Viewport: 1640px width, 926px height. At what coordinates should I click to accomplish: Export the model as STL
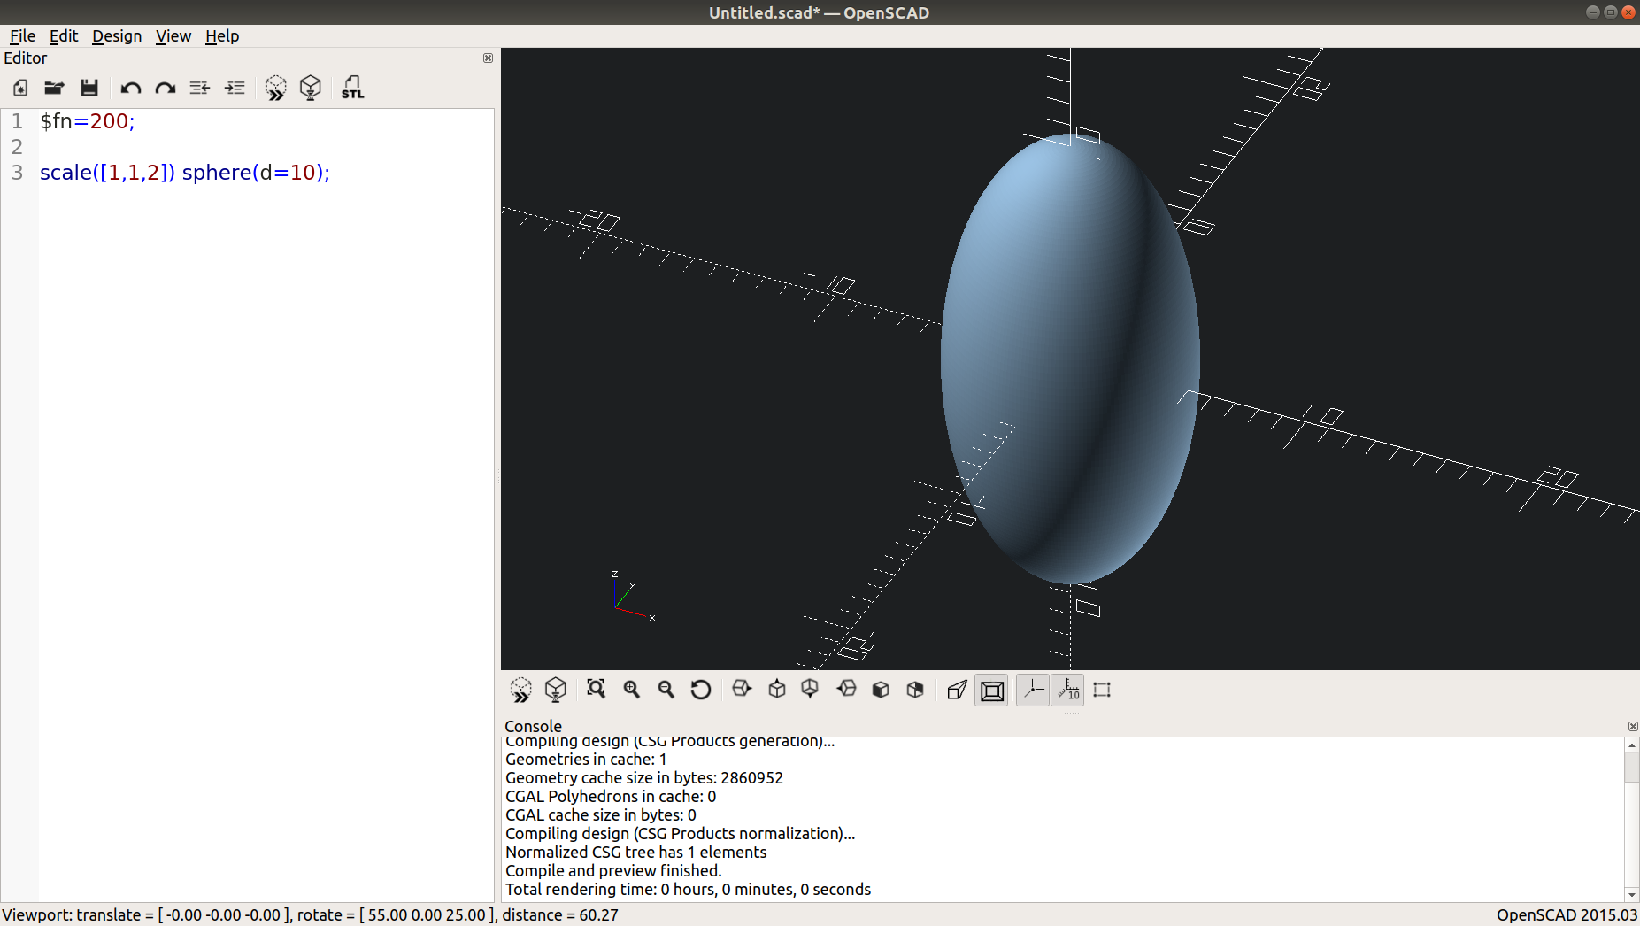coord(351,88)
